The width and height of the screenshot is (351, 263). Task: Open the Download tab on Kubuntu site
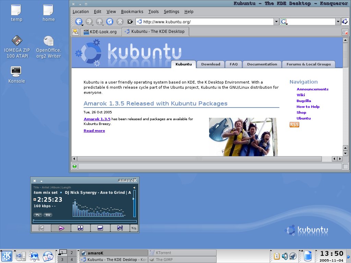210,64
